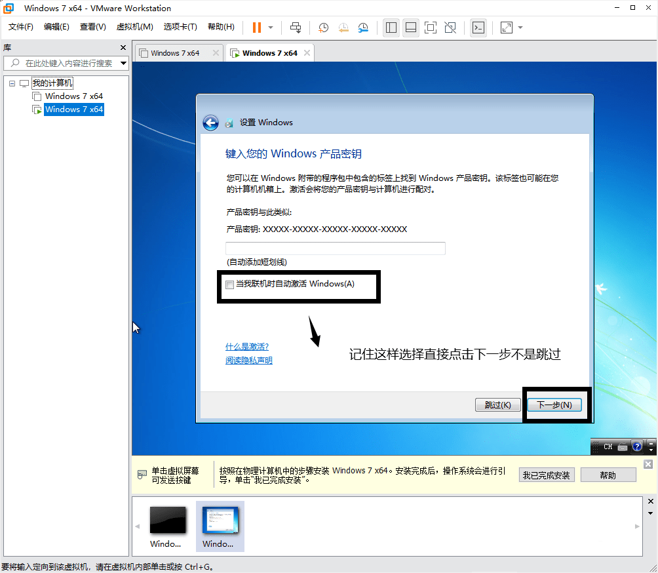Switch to the active bold Windows 7 x64 tab
The height and width of the screenshot is (573, 658).
pos(269,53)
